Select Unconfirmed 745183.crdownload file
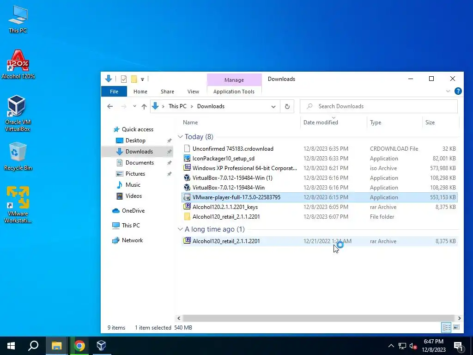 [320, 149]
